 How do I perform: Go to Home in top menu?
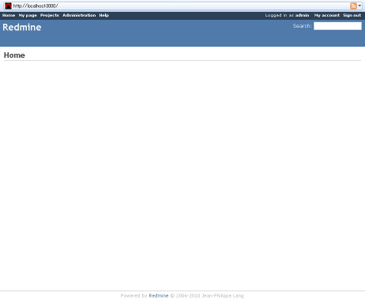pyautogui.click(x=9, y=15)
